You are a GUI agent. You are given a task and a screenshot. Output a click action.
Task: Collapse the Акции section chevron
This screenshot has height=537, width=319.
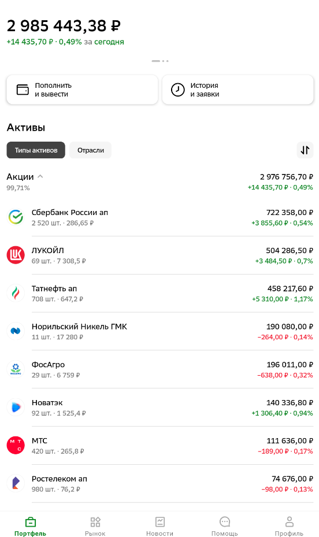40,176
